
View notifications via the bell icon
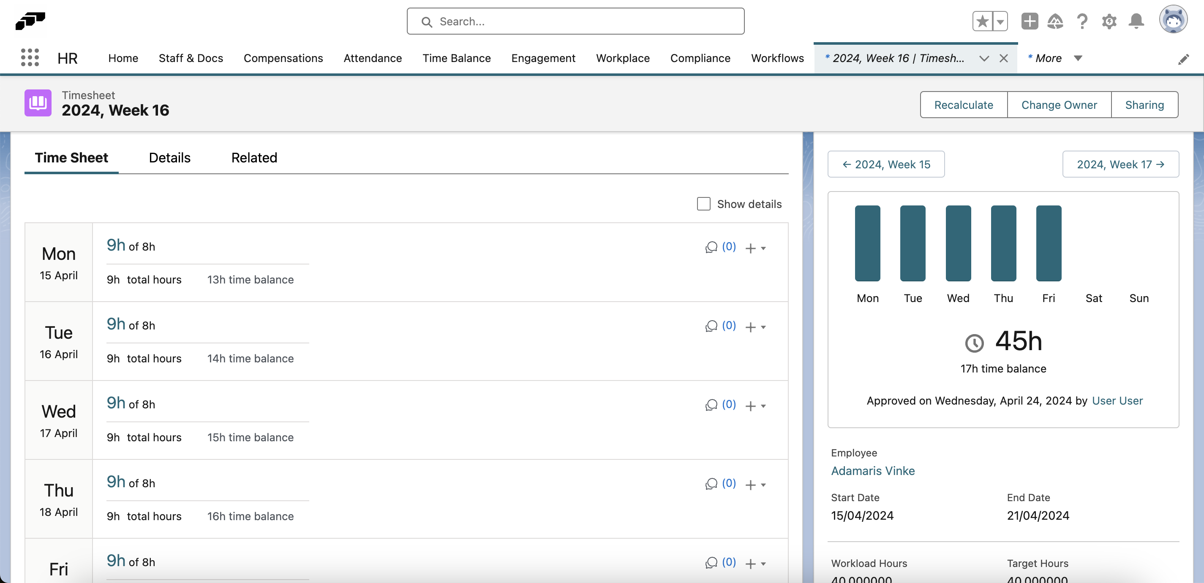point(1136,21)
